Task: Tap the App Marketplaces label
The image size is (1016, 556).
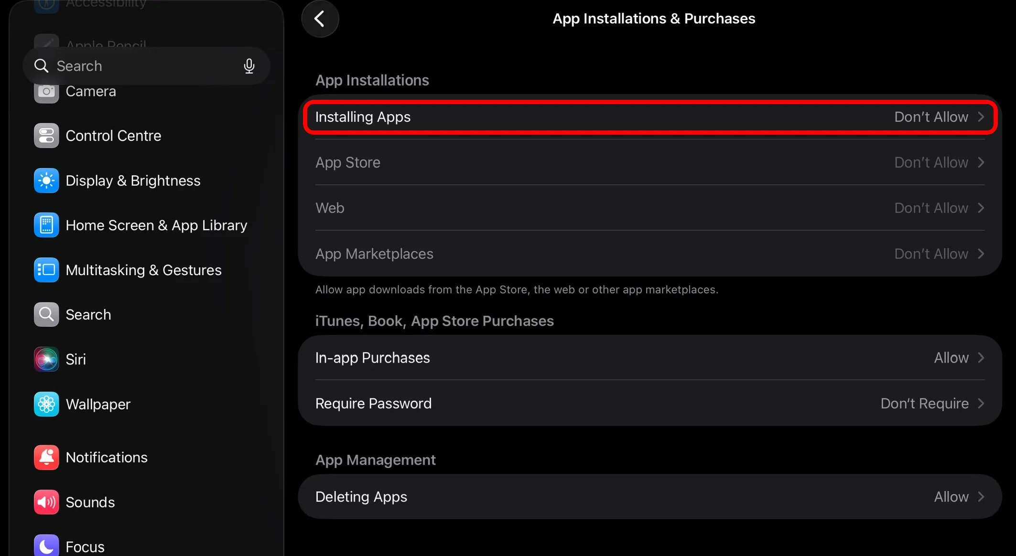Action: tap(374, 254)
